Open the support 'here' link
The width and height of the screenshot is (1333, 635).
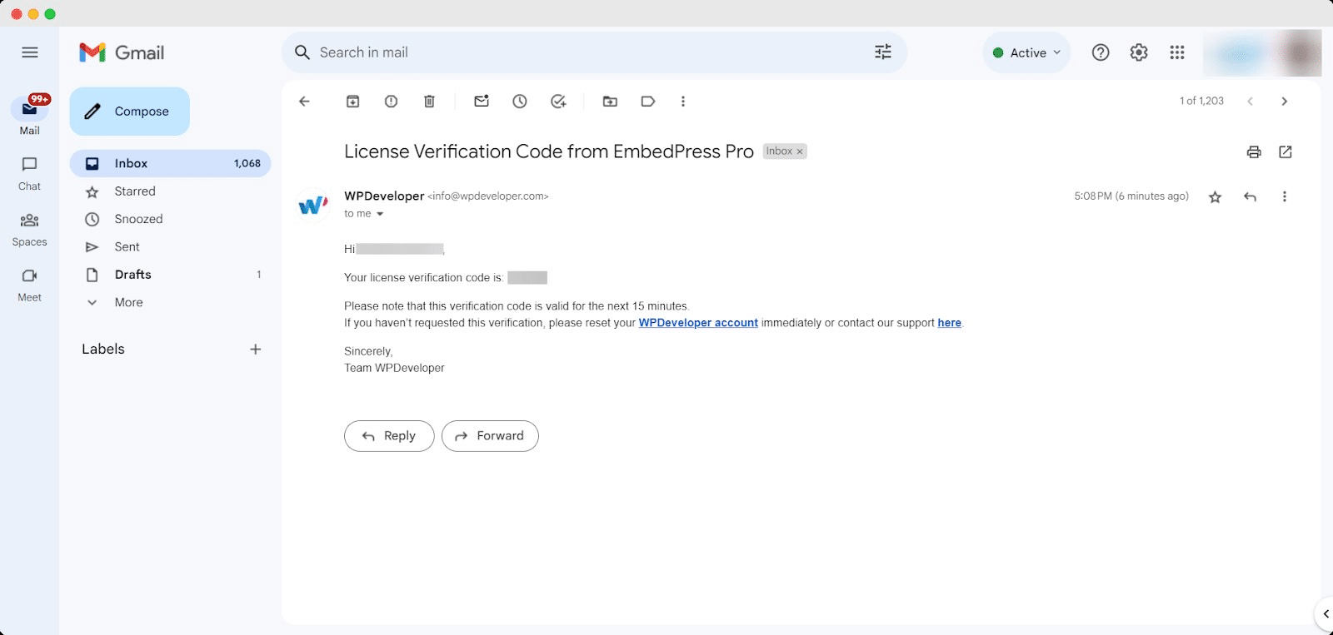coord(950,323)
